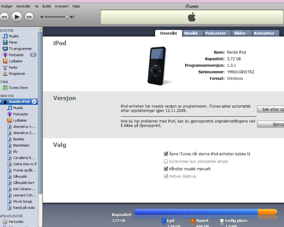Collapse the Randis iPod disclosure triangle
The height and width of the screenshot is (227, 284).
(x=1, y=102)
